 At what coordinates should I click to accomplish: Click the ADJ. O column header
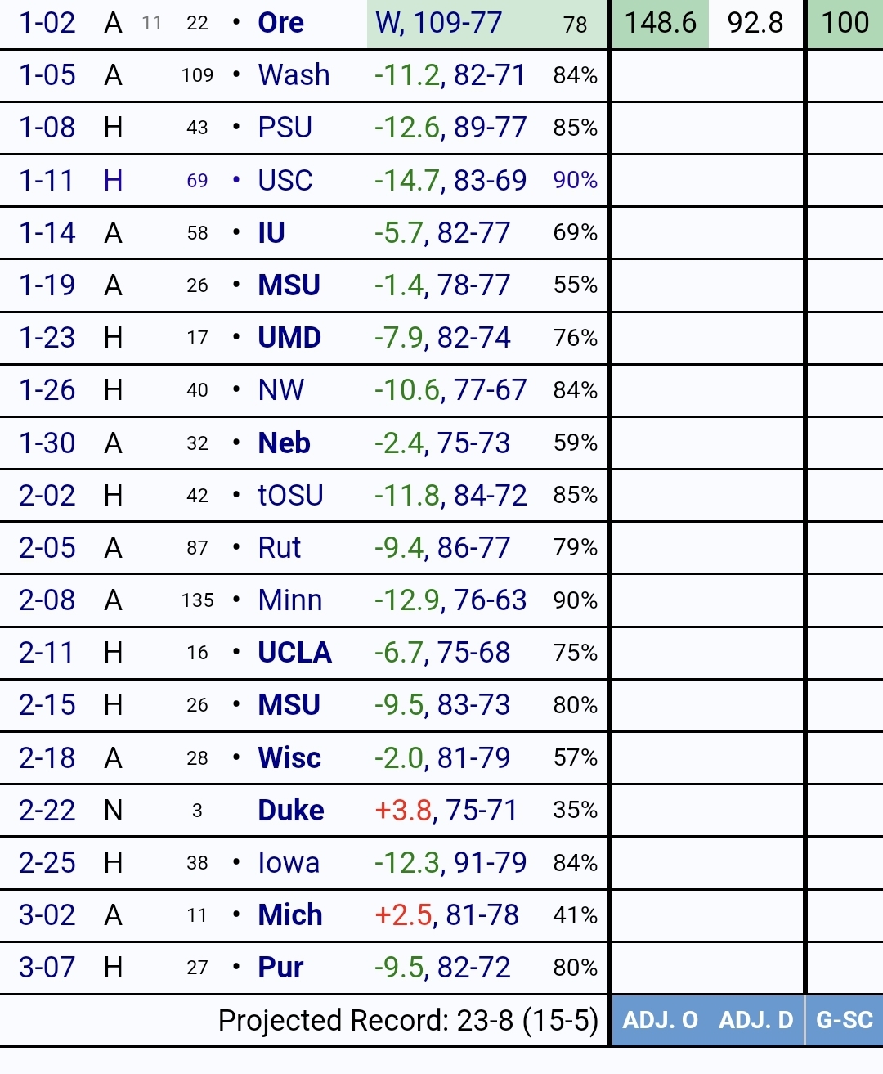pos(661,1021)
